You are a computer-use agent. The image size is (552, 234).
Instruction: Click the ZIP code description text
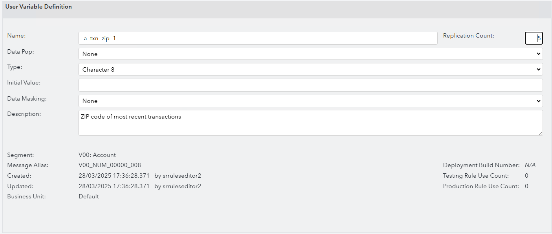130,116
